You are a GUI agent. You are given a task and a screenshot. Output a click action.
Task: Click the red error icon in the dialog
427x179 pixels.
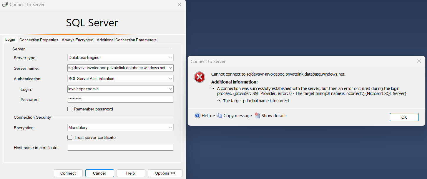tap(199, 77)
